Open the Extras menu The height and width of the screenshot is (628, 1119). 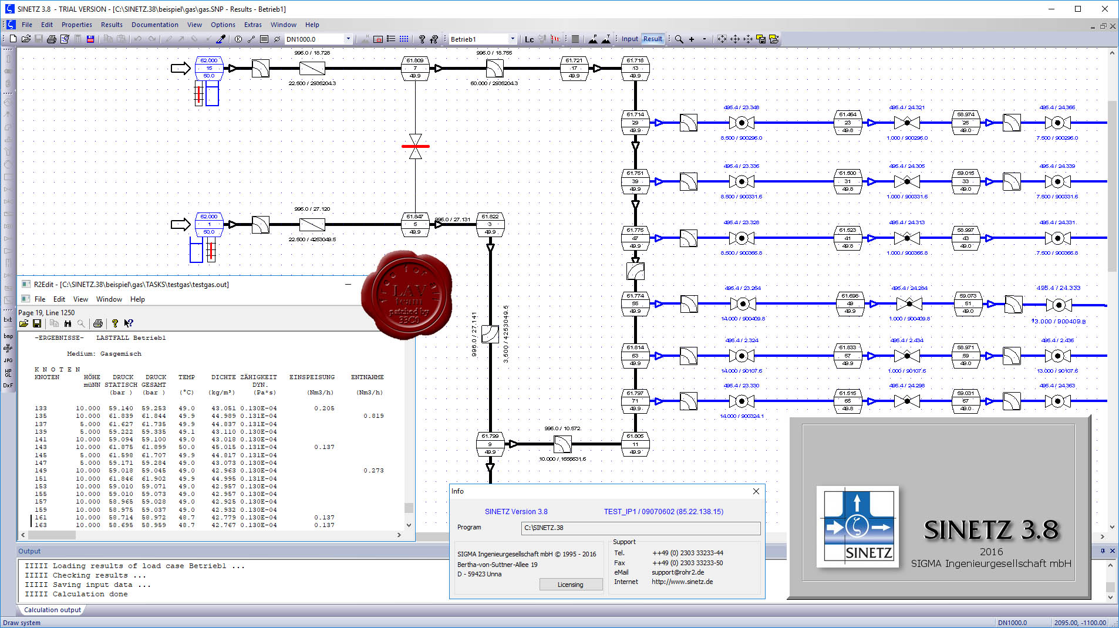(x=253, y=25)
